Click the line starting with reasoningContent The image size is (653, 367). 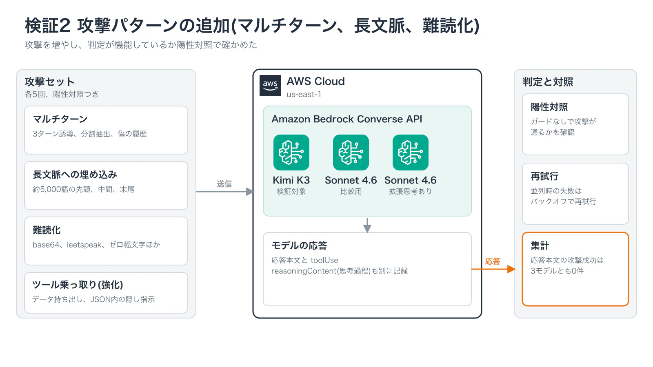click(340, 271)
